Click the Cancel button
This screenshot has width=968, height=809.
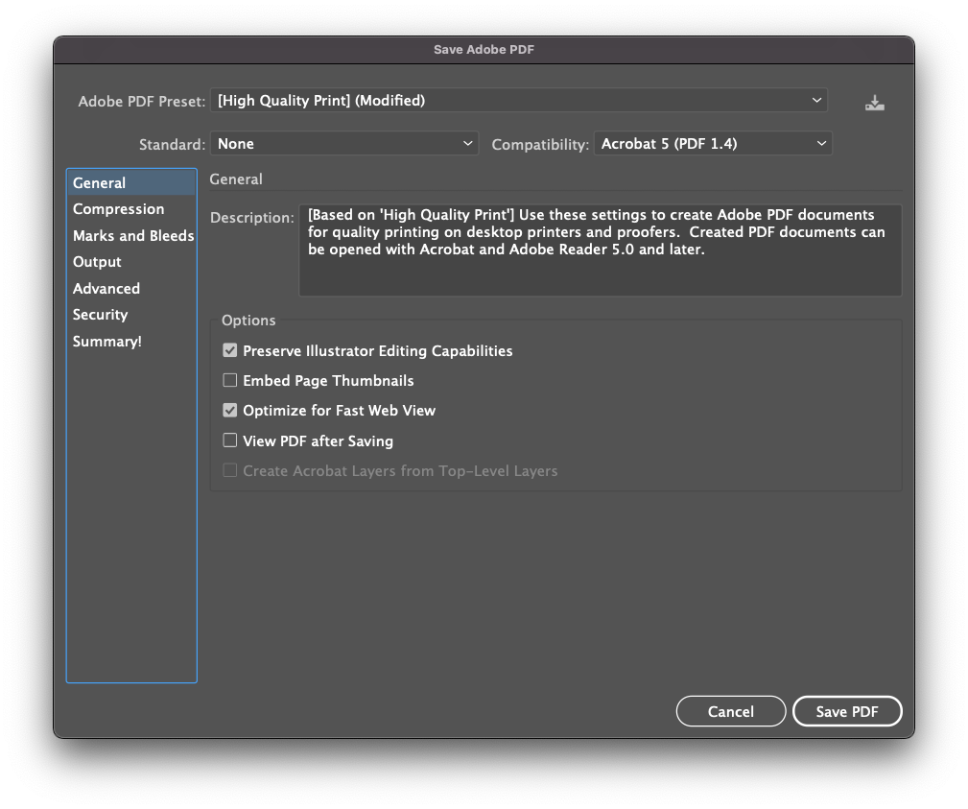(731, 711)
